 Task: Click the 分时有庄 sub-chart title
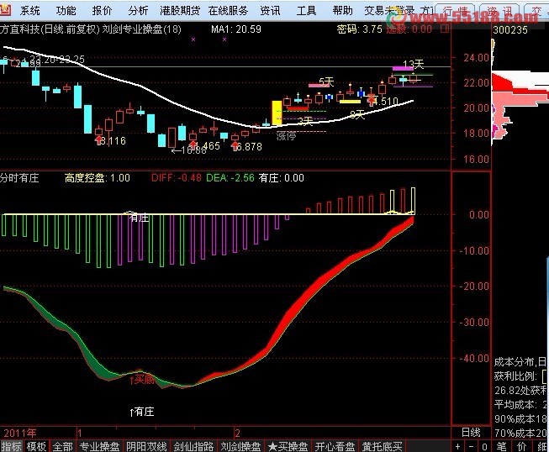click(x=19, y=178)
